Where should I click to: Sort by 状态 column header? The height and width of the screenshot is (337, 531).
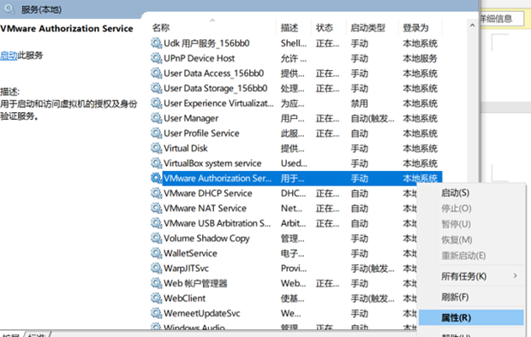point(325,27)
